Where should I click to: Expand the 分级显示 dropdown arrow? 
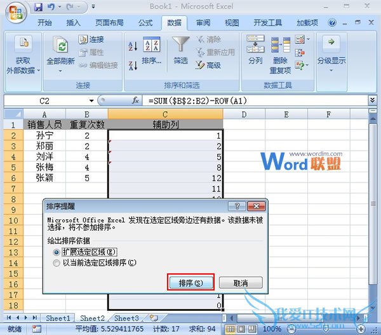coord(331,71)
